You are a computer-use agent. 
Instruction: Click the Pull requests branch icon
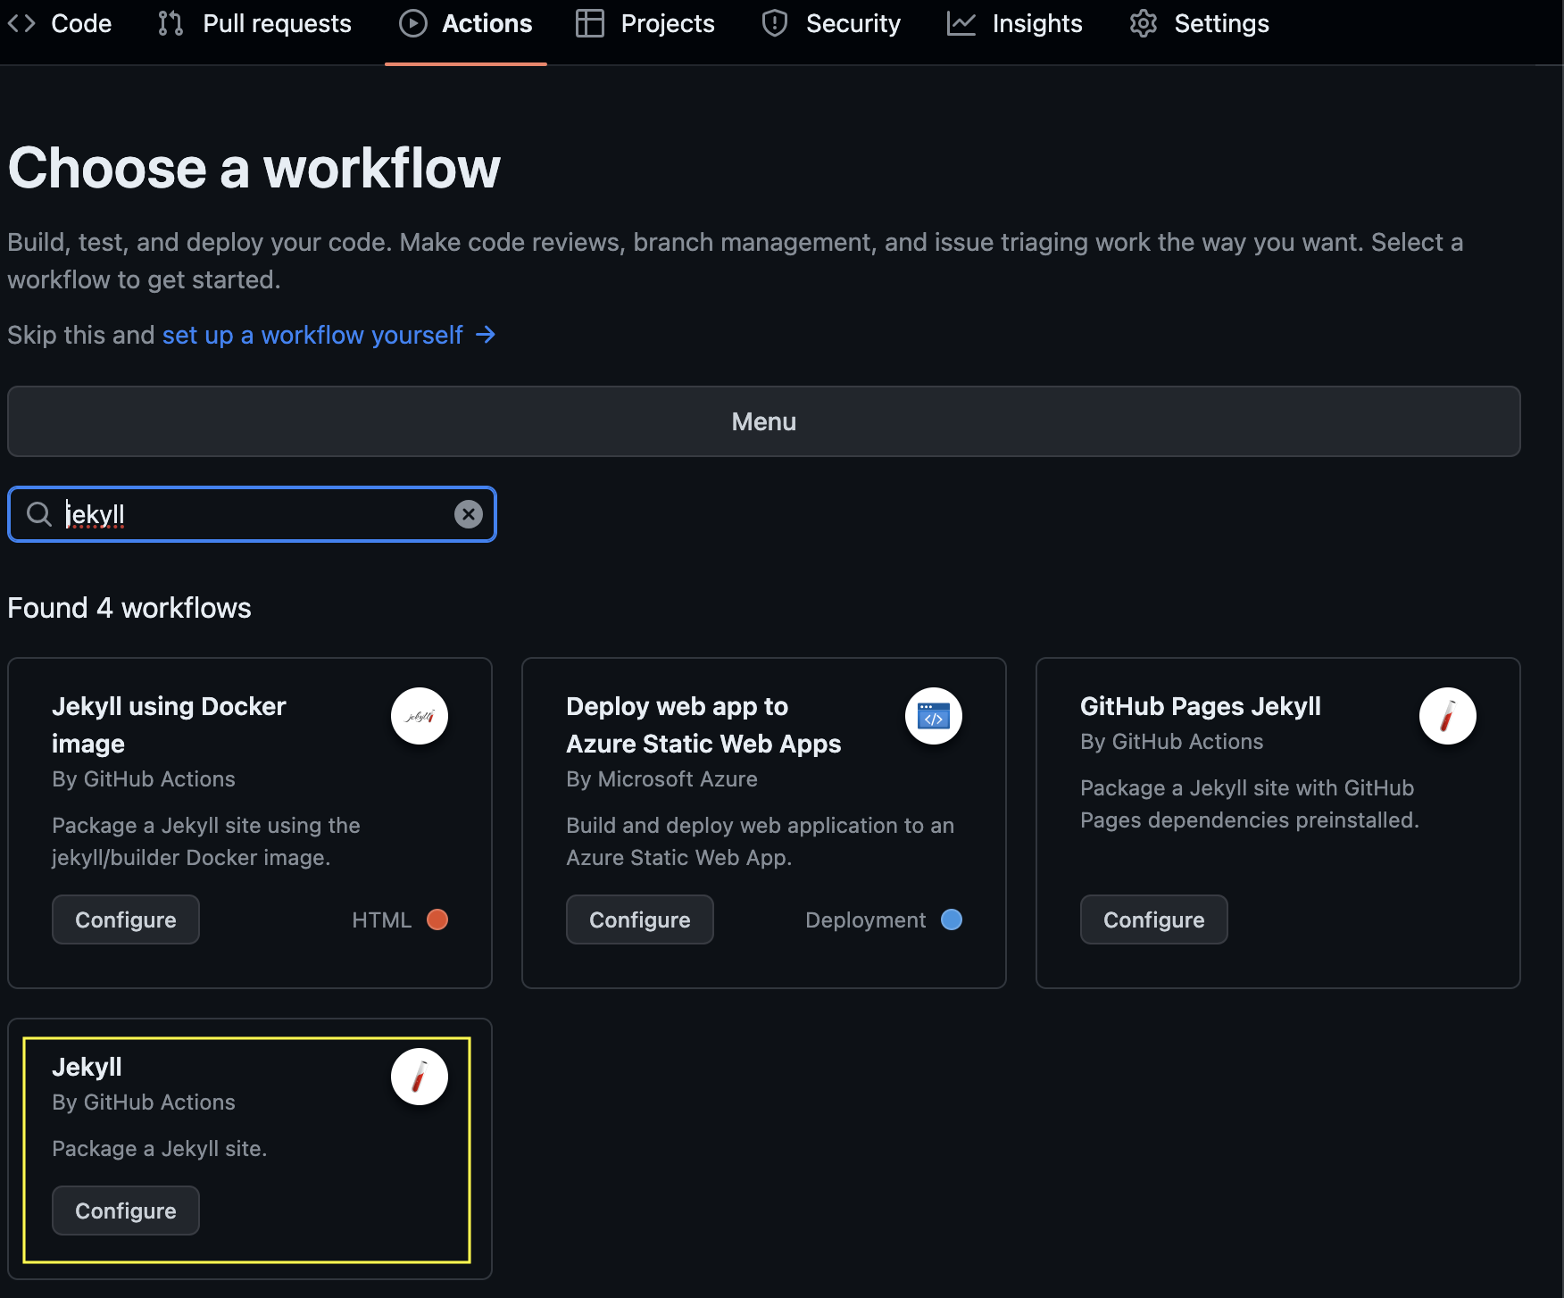[171, 24]
